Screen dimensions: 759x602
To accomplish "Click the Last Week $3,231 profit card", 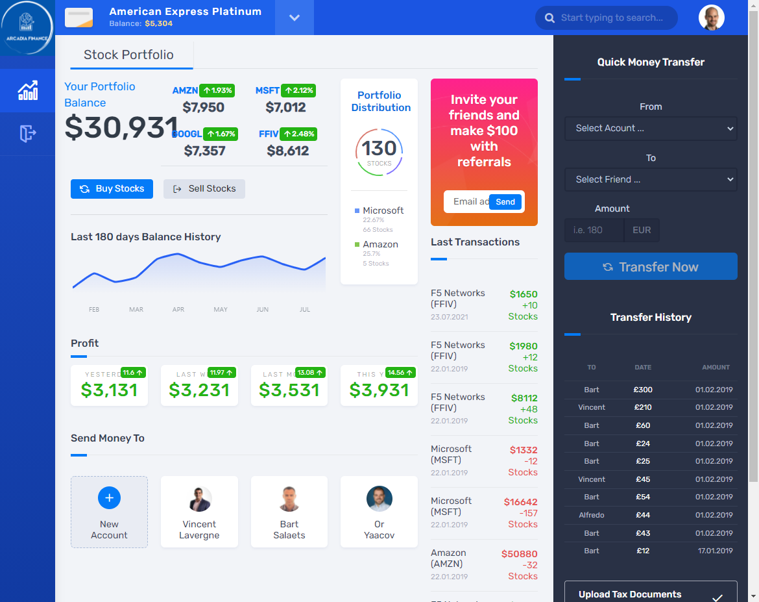I will click(x=199, y=386).
